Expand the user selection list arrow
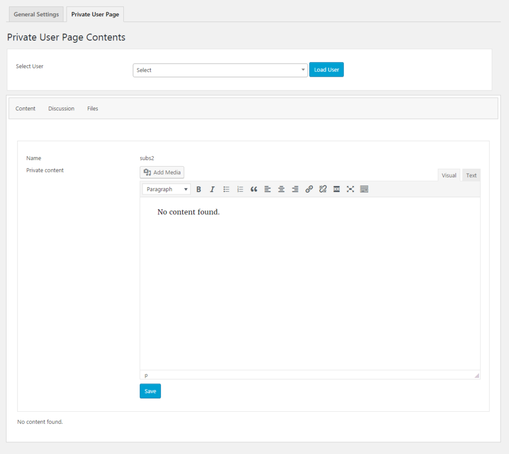The height and width of the screenshot is (454, 509). (303, 70)
